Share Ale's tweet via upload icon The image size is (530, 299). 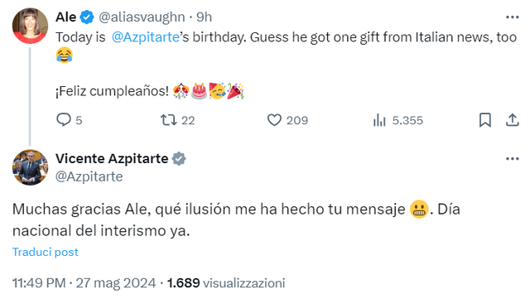[513, 120]
